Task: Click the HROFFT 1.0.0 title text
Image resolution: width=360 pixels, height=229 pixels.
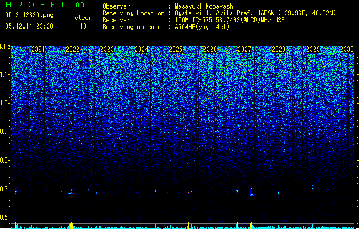Action: (x=45, y=5)
